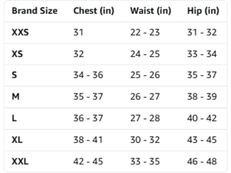Screen dimensions: 231x173
Task: Click waist value 33 - 35
Action: click(x=145, y=161)
